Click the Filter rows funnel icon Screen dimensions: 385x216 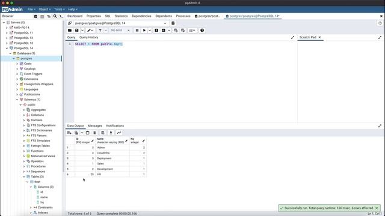pos(100,31)
